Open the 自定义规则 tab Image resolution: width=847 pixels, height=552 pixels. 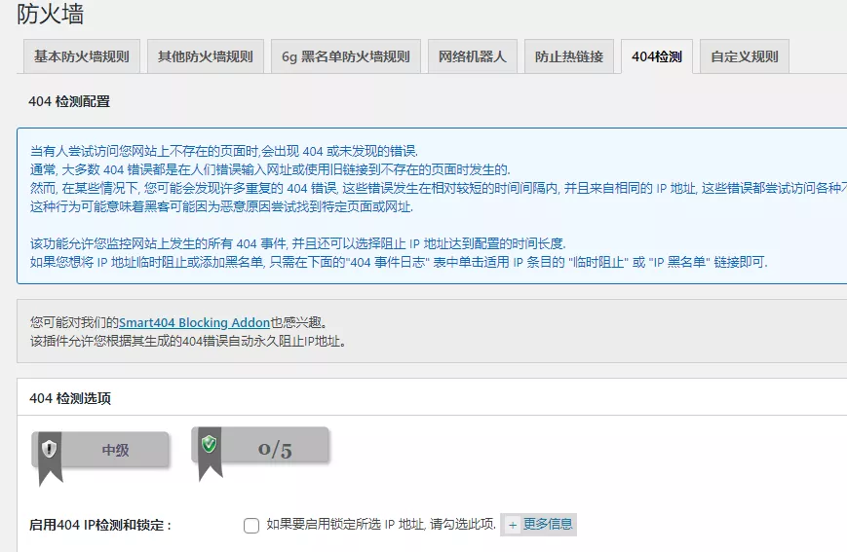[x=745, y=56]
